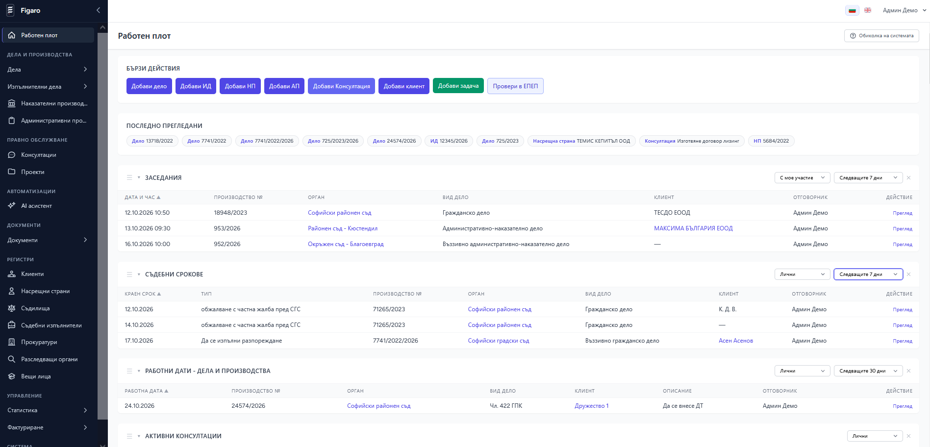Close the Съдебни срокове widget

click(908, 274)
